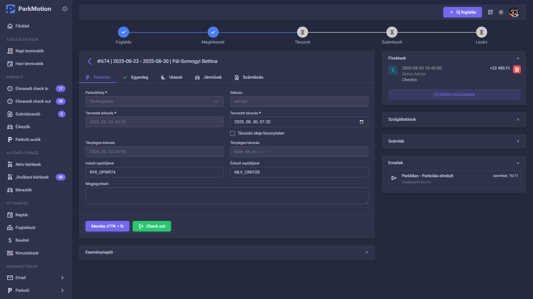Click inside the Megjegyzések text area
The image size is (533, 299).
pos(227,195)
